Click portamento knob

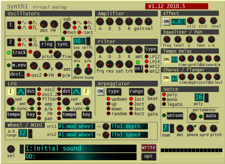coord(193,116)
